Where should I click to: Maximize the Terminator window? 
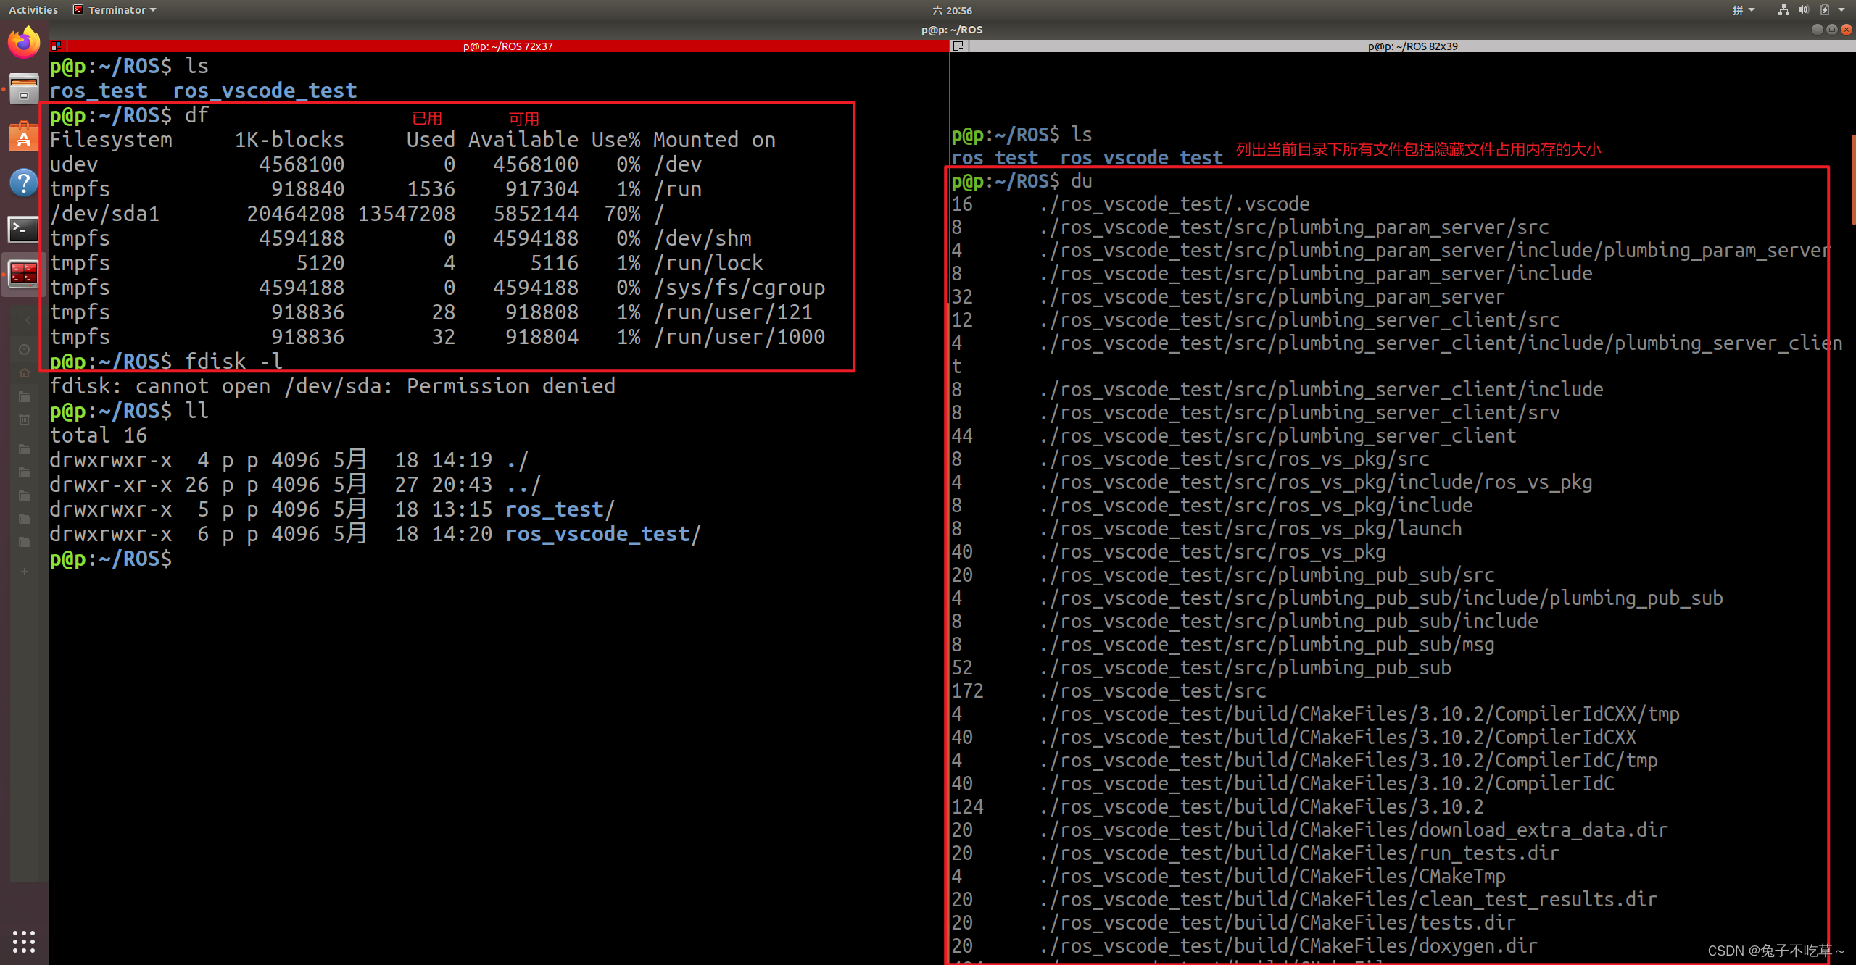click(1831, 30)
